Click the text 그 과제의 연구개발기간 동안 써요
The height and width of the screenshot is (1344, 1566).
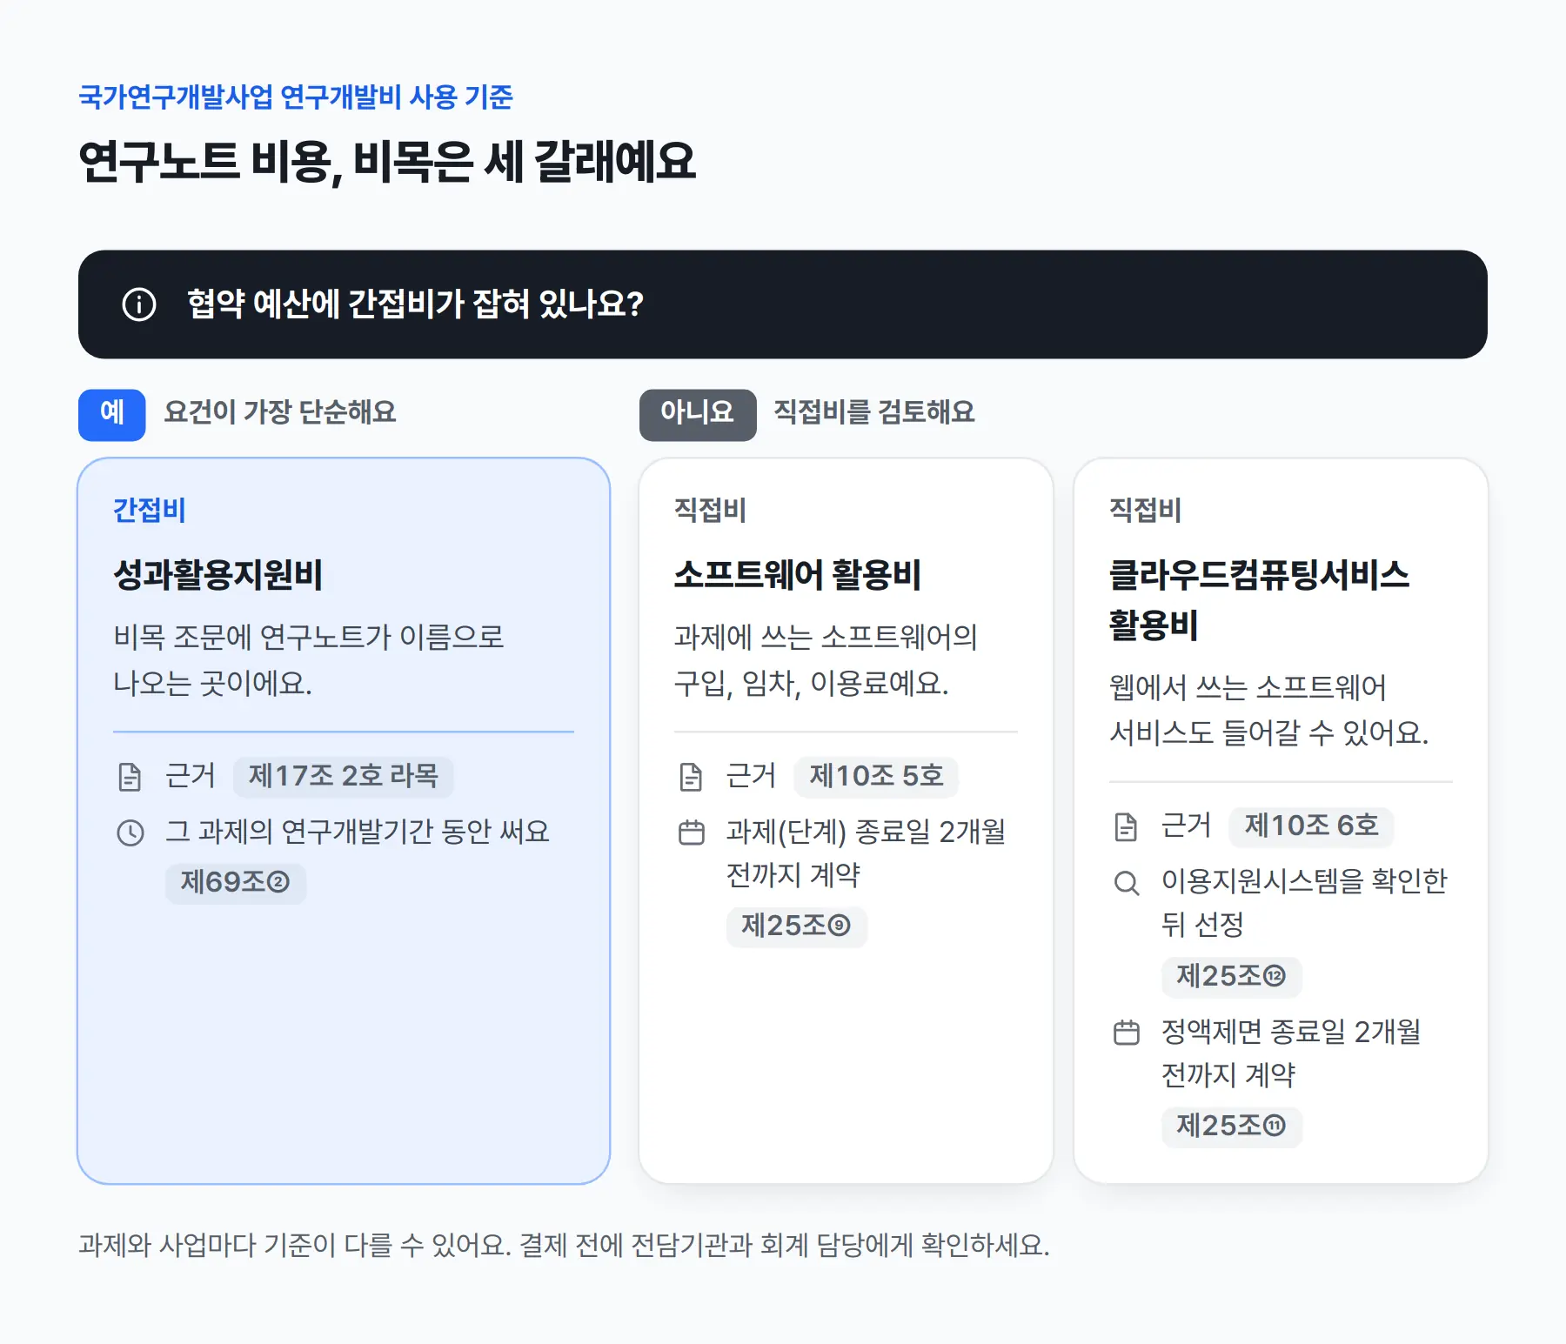tap(358, 832)
